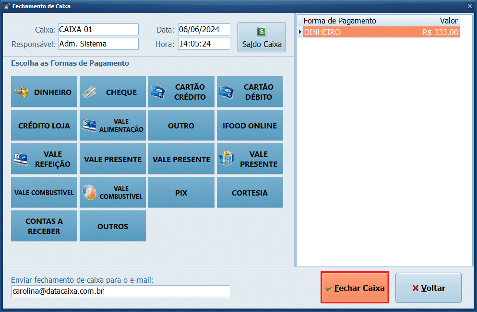Click into the Caixa field
The width and height of the screenshot is (477, 312).
pyautogui.click(x=98, y=29)
